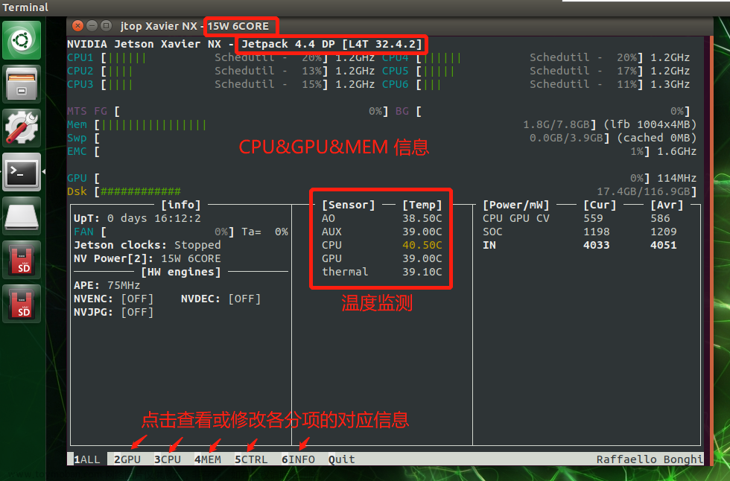Select the CPU5 label
The height and width of the screenshot is (481, 730).
396,71
